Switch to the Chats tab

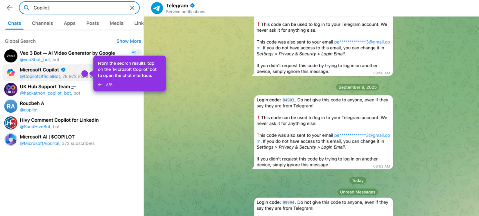pyautogui.click(x=15, y=23)
